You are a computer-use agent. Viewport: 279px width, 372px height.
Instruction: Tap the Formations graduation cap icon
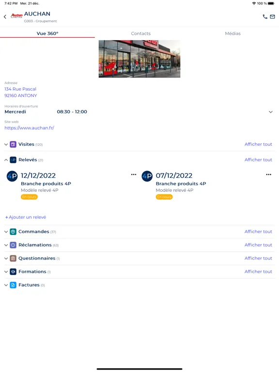coord(13,272)
